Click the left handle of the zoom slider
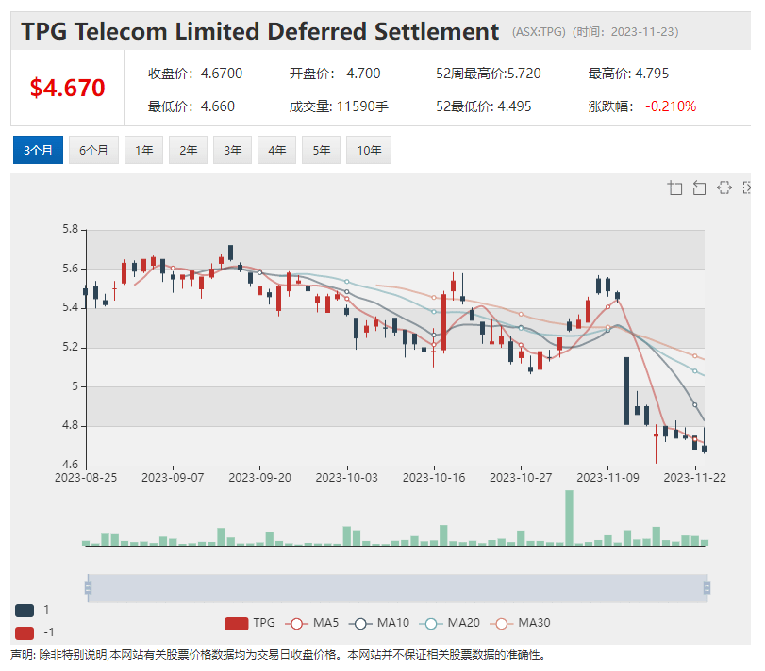Image resolution: width=765 pixels, height=671 pixels. click(x=88, y=589)
